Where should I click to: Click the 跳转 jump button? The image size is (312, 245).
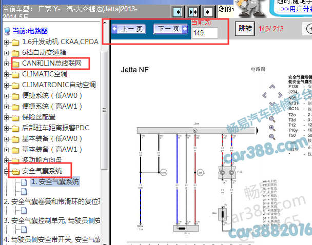(245, 29)
